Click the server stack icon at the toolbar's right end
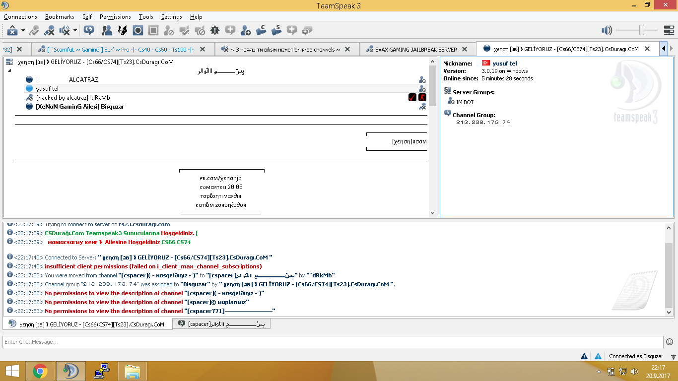This screenshot has height=381, width=678. [669, 30]
